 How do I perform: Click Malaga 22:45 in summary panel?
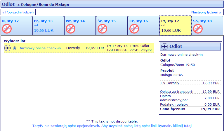(x=171, y=75)
